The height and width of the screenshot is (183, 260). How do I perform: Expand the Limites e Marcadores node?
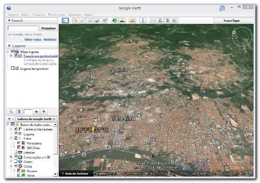click(x=11, y=129)
